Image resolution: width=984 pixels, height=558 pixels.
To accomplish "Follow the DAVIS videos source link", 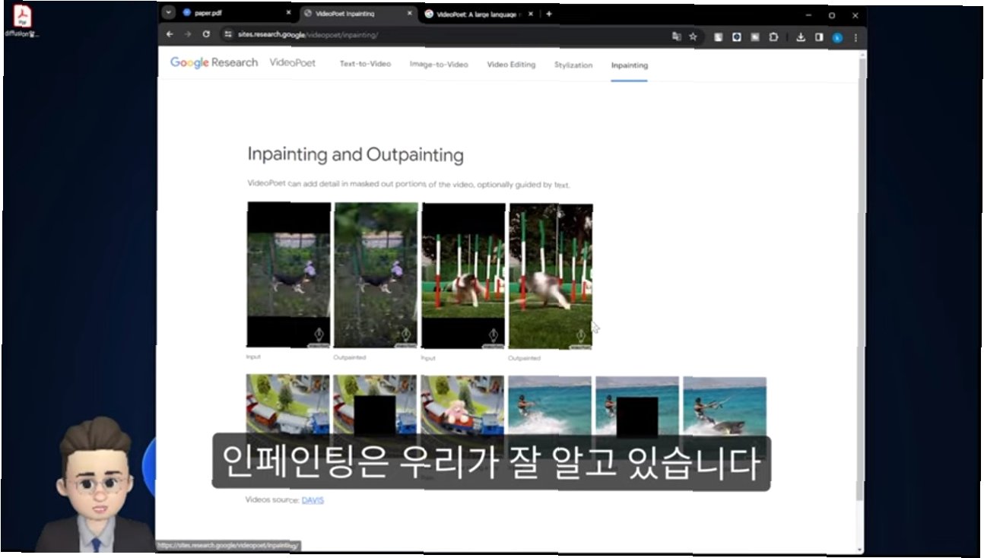I will pyautogui.click(x=313, y=500).
